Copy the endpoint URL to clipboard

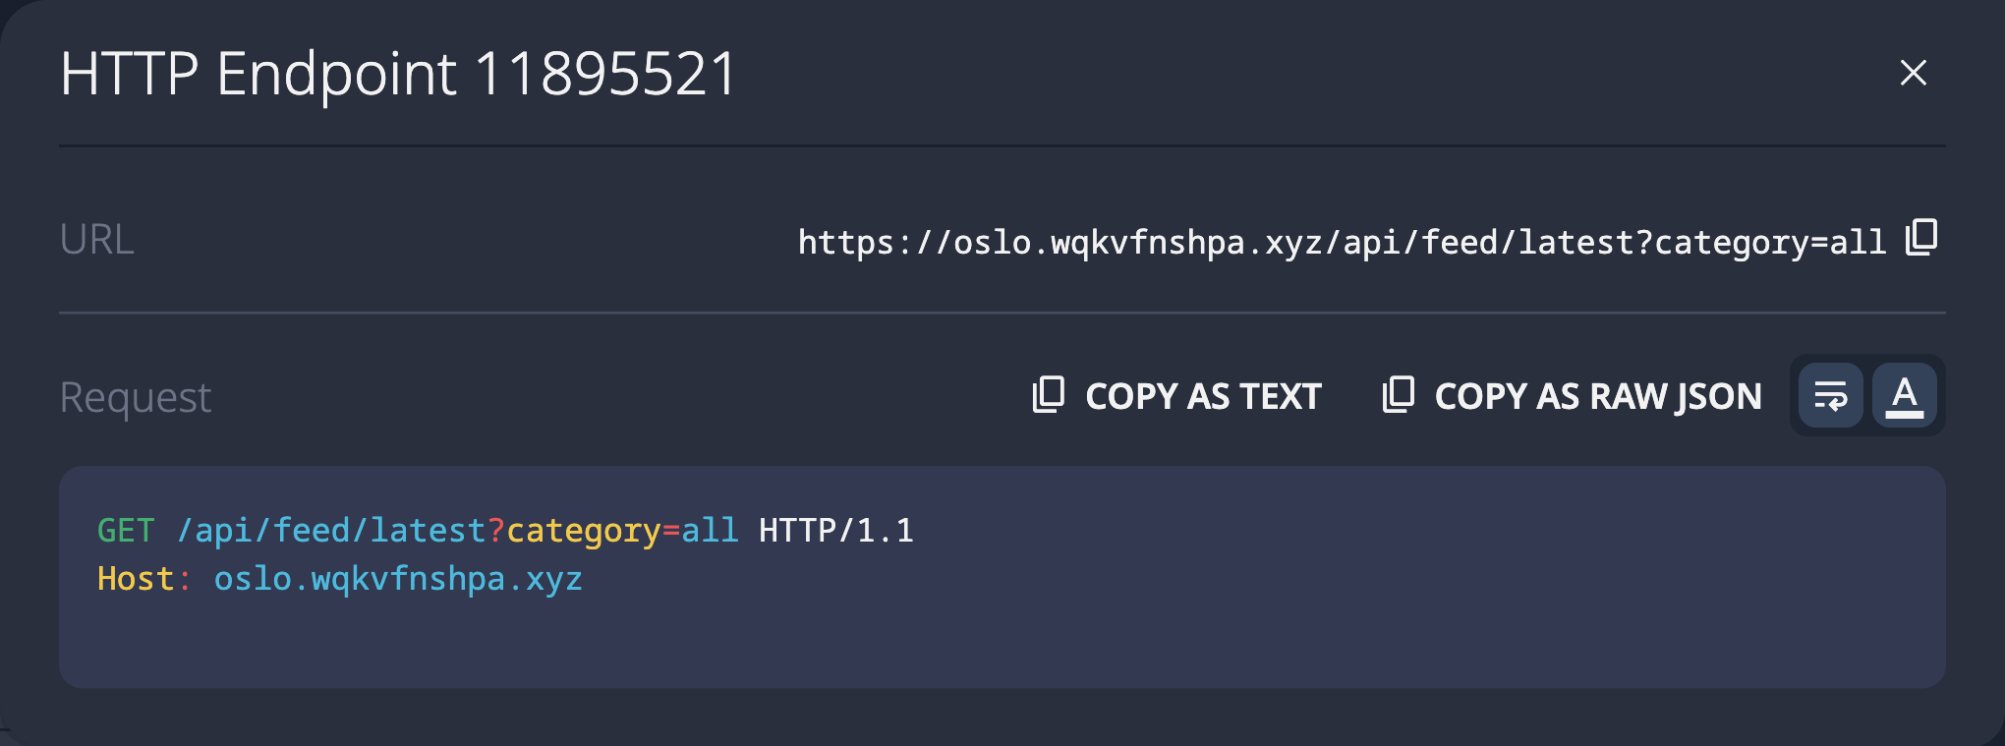coord(1920,238)
